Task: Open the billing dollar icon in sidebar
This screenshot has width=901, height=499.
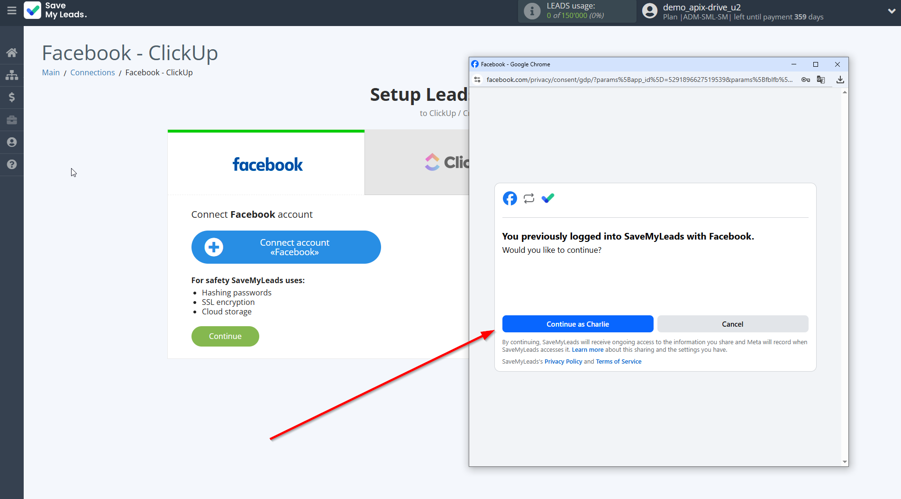Action: (12, 97)
